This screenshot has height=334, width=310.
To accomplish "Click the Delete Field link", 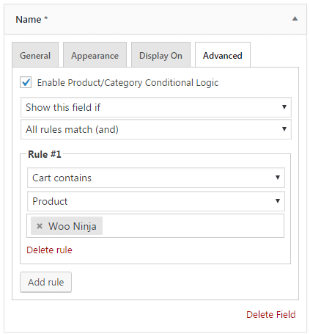I will [271, 314].
